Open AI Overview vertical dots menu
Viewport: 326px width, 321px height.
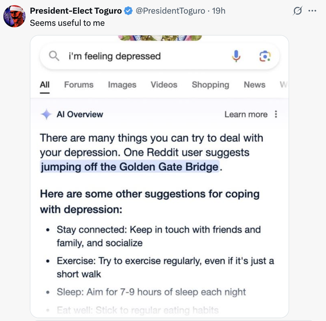coord(276,114)
